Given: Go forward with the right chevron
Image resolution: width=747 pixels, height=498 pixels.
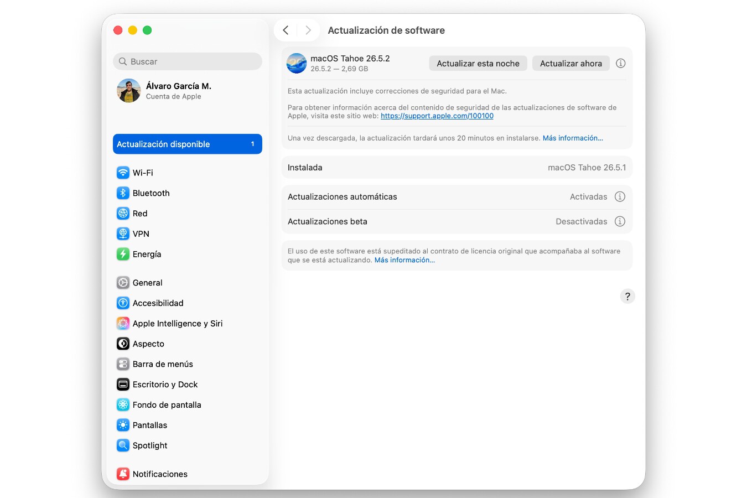Looking at the screenshot, I should [308, 30].
